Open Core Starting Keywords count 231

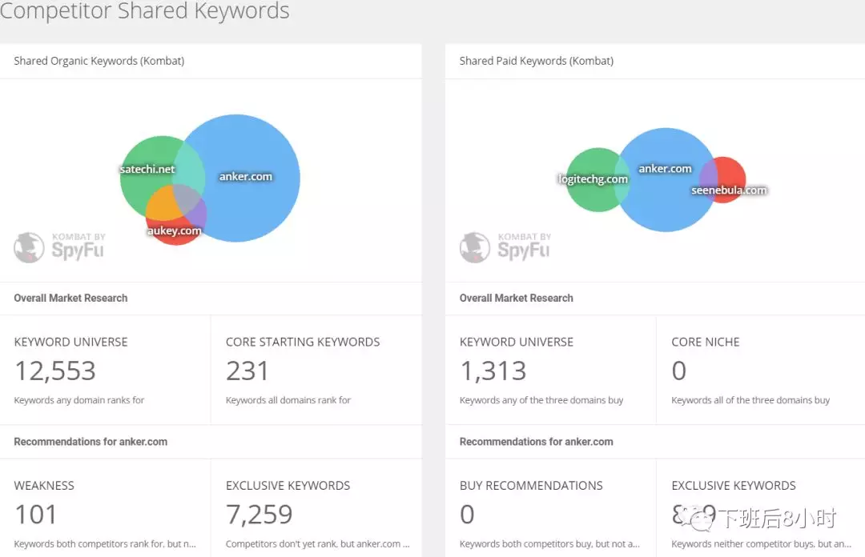(247, 371)
